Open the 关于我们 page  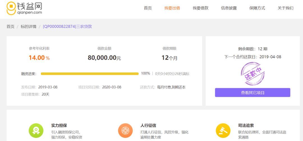[x=285, y=8]
